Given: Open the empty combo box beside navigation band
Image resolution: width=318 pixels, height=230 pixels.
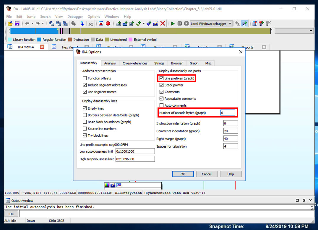Looking at the screenshot, I should pyautogui.click(x=294, y=31).
